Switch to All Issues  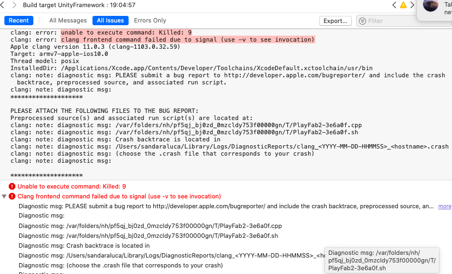[110, 20]
